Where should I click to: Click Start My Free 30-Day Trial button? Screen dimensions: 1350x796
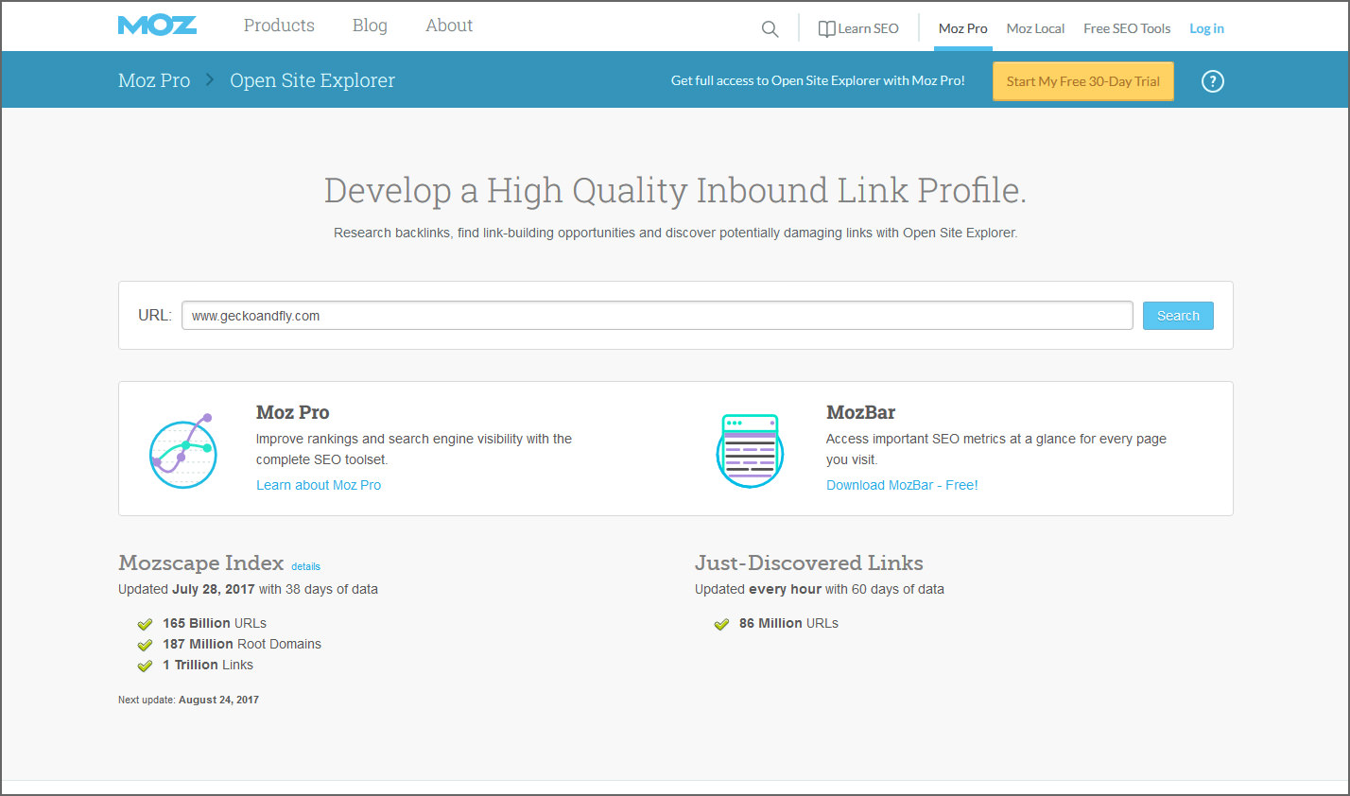click(1082, 81)
